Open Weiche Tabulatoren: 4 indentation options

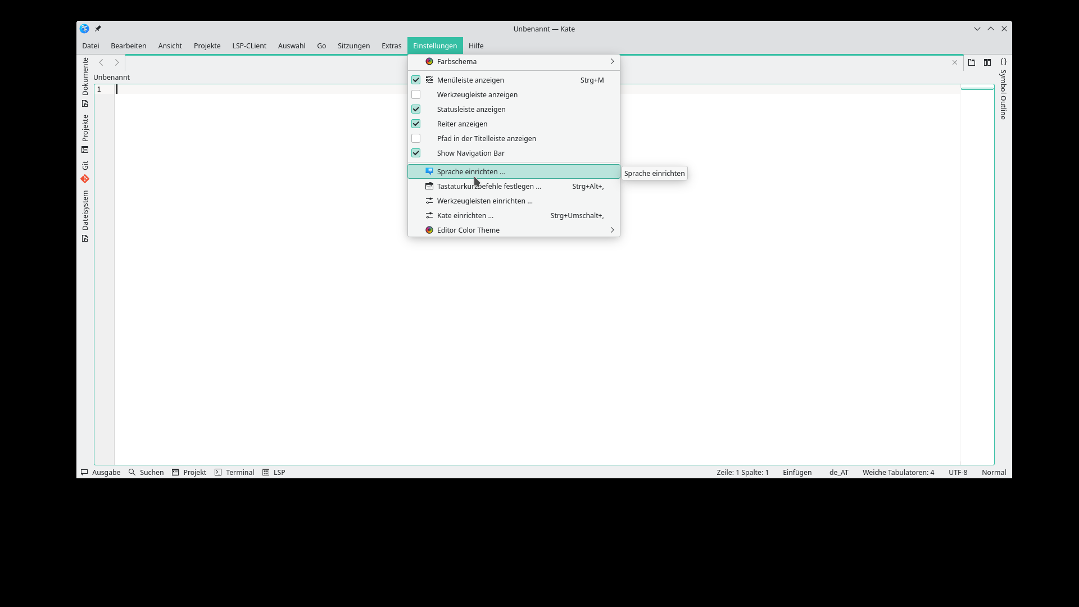coord(898,472)
